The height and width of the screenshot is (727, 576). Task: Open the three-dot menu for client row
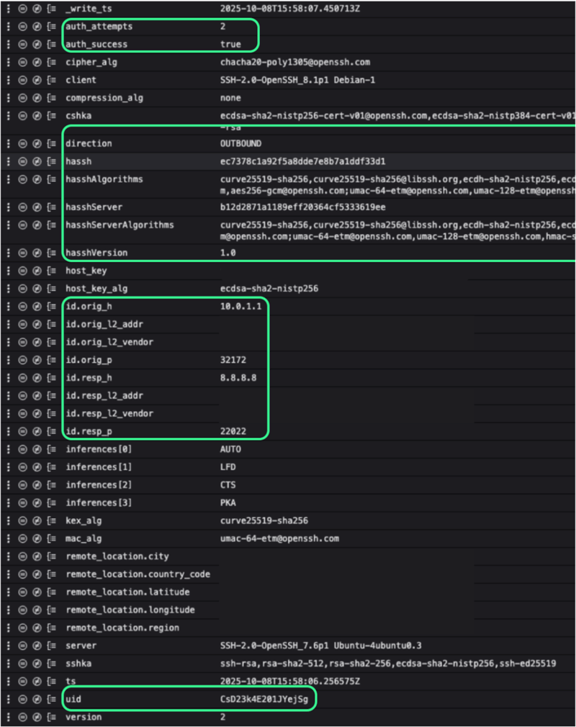tap(8, 80)
